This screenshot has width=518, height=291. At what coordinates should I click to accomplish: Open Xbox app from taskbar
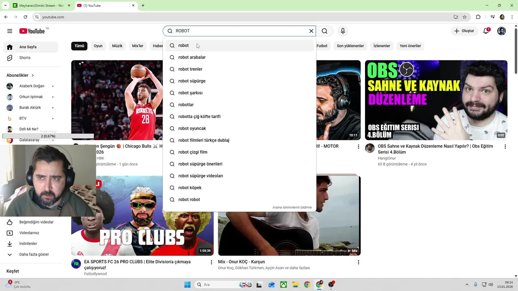(284, 285)
